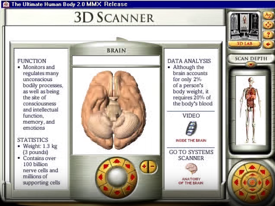The height and width of the screenshot is (206, 275).
Task: Click the film strip video icon
Action: [x=191, y=128]
